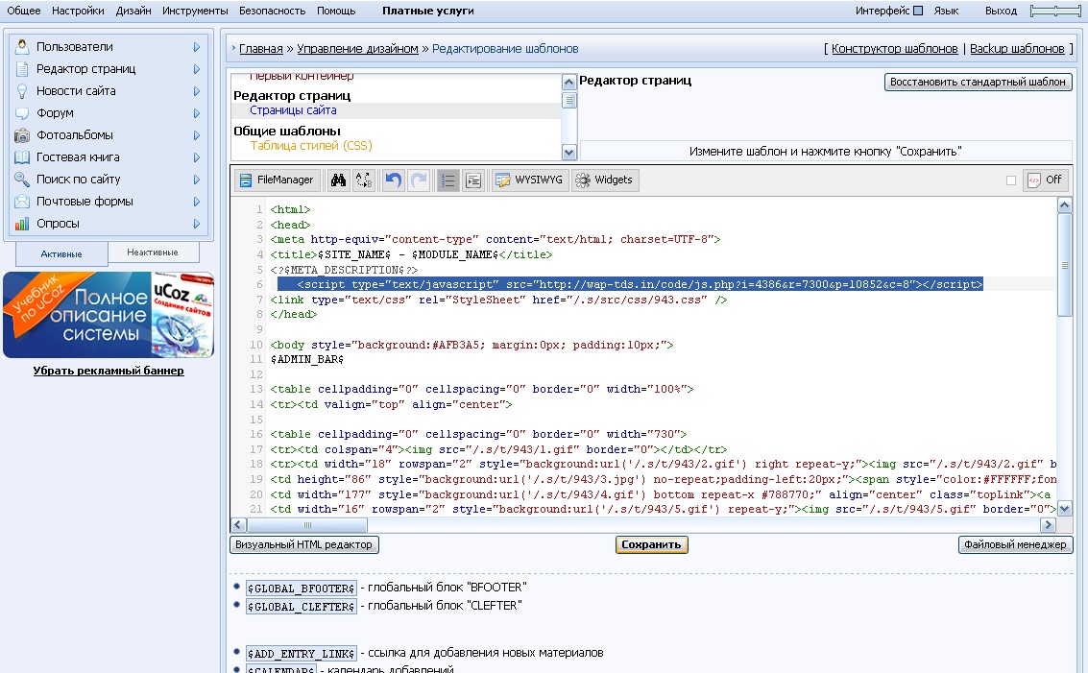Select Страницы сайта in the template list

[x=293, y=110]
